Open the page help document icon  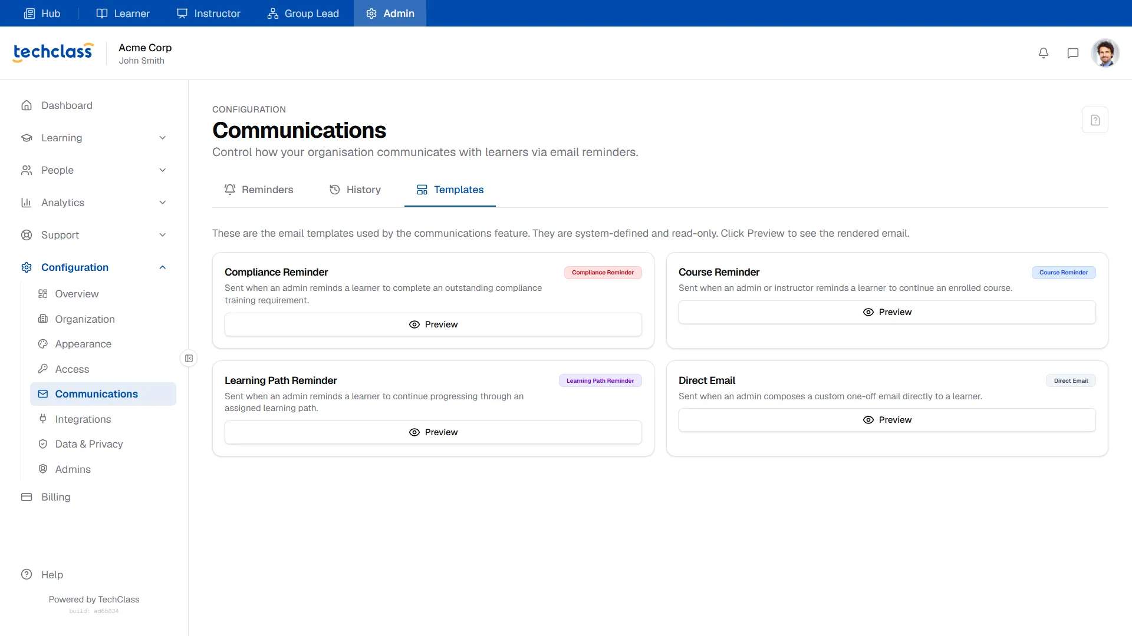click(1095, 120)
